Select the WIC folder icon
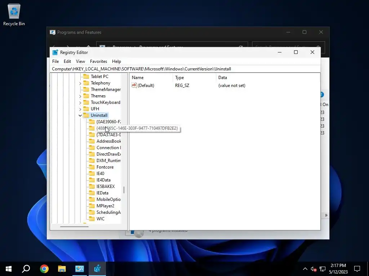This screenshot has width=369, height=276. (x=92, y=218)
